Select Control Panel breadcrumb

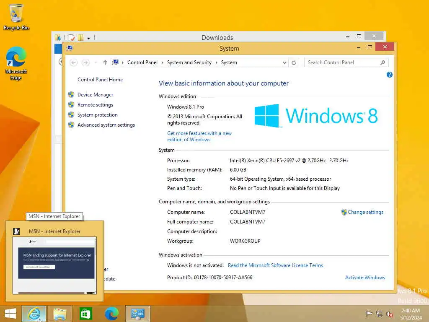[142, 62]
